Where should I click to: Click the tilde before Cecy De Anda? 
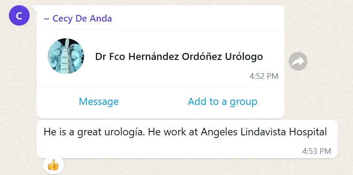coord(46,19)
